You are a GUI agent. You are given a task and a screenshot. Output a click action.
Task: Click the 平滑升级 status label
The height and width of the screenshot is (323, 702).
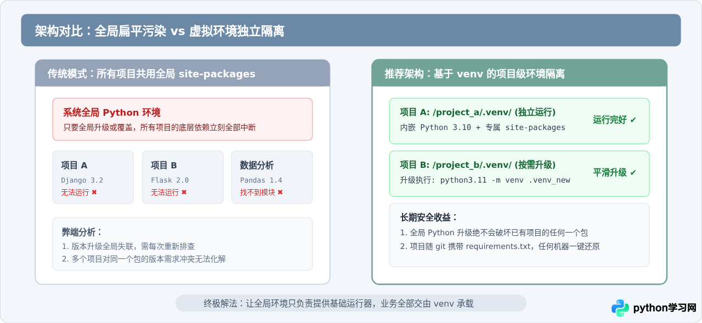click(x=610, y=173)
